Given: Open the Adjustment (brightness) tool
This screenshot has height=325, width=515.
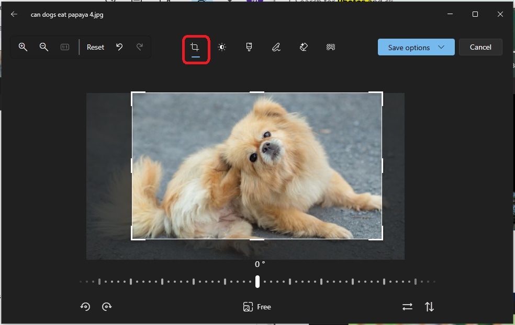Looking at the screenshot, I should tap(222, 47).
